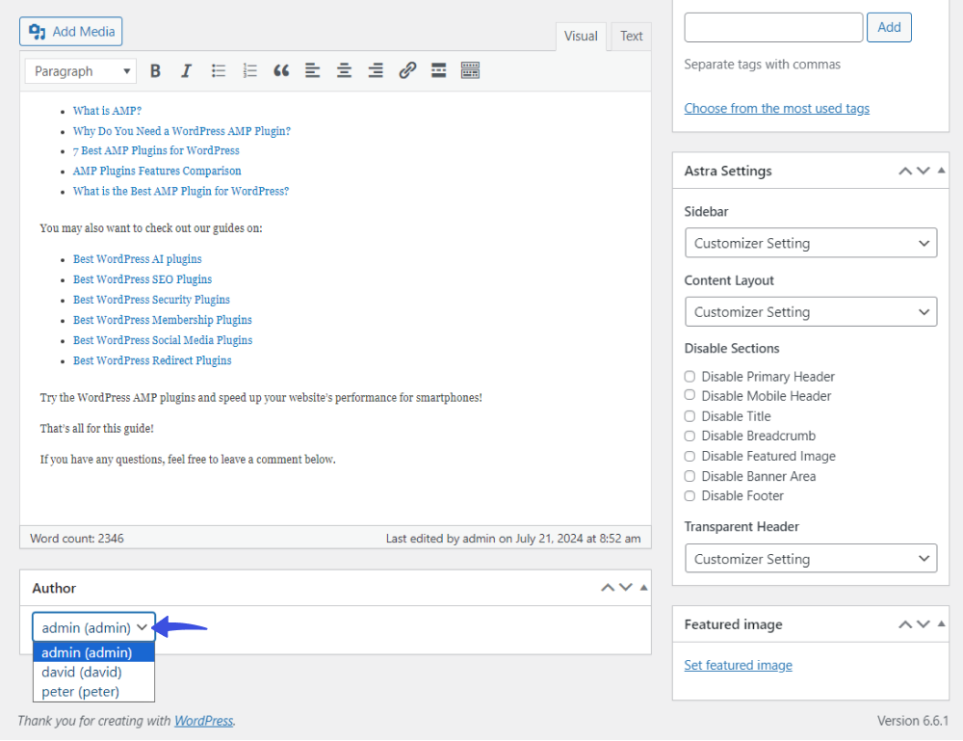Move Astra Settings box down
This screenshot has height=741, width=963.
924,171
